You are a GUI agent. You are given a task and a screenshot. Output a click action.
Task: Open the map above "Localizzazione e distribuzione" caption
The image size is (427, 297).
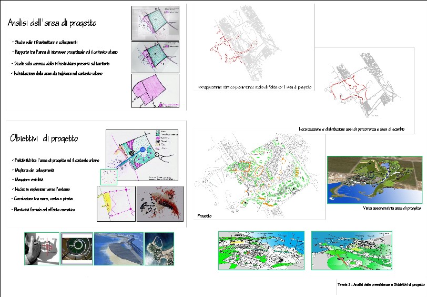(x=363, y=85)
